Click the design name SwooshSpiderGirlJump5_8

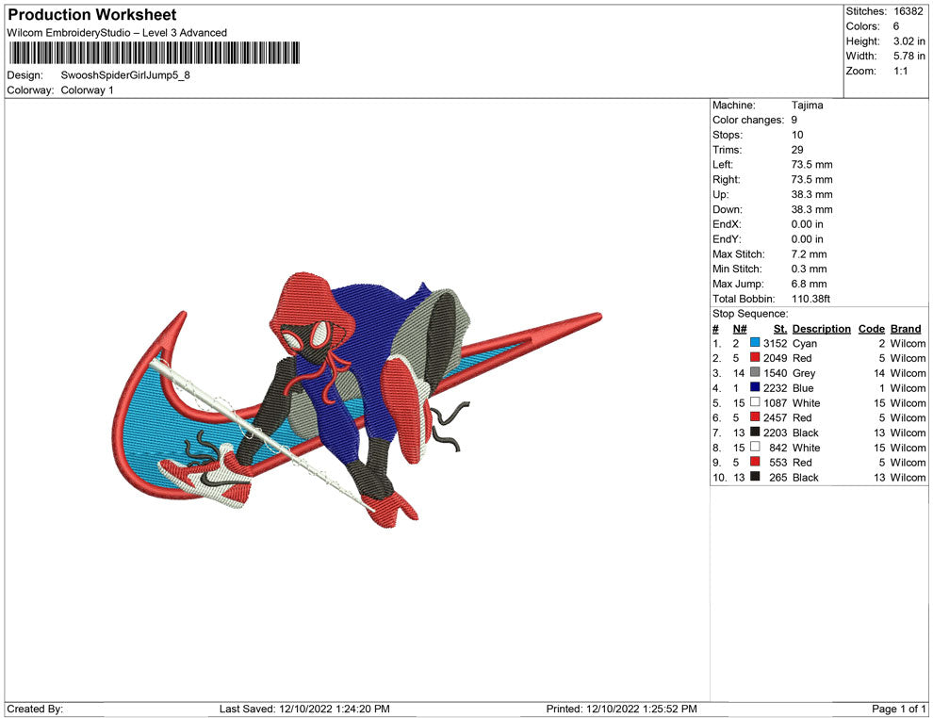click(125, 75)
